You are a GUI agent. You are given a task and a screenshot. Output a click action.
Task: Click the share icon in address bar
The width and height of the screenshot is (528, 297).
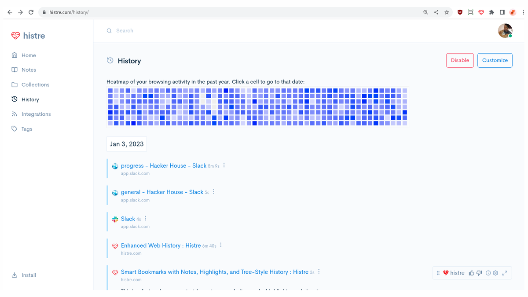tap(436, 12)
